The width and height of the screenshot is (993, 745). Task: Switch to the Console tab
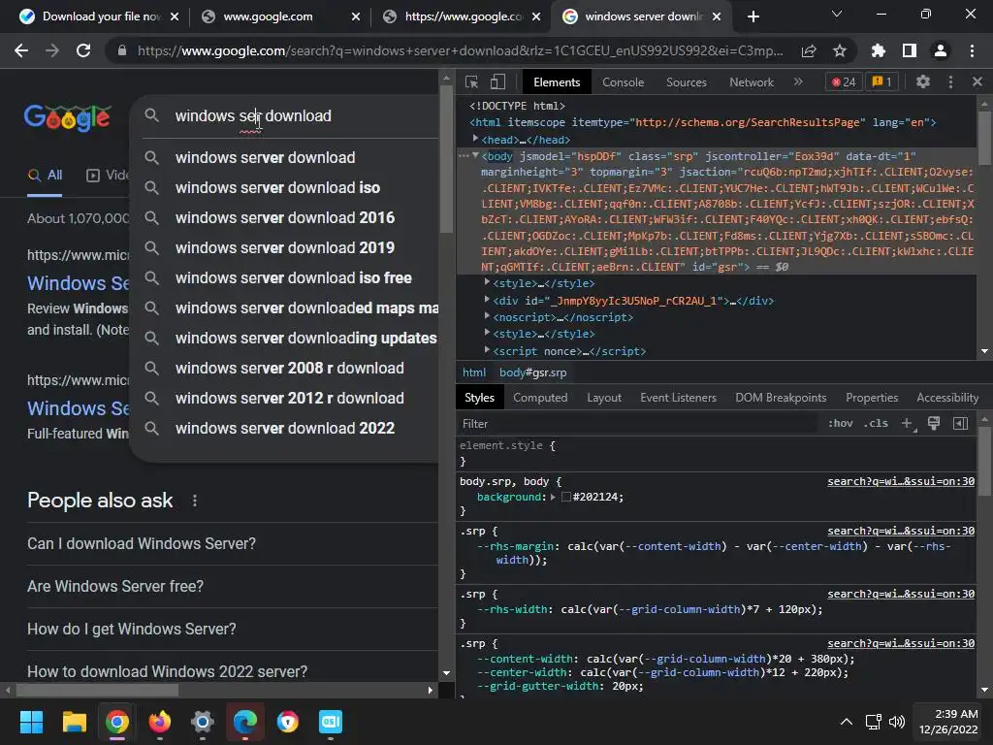click(623, 82)
